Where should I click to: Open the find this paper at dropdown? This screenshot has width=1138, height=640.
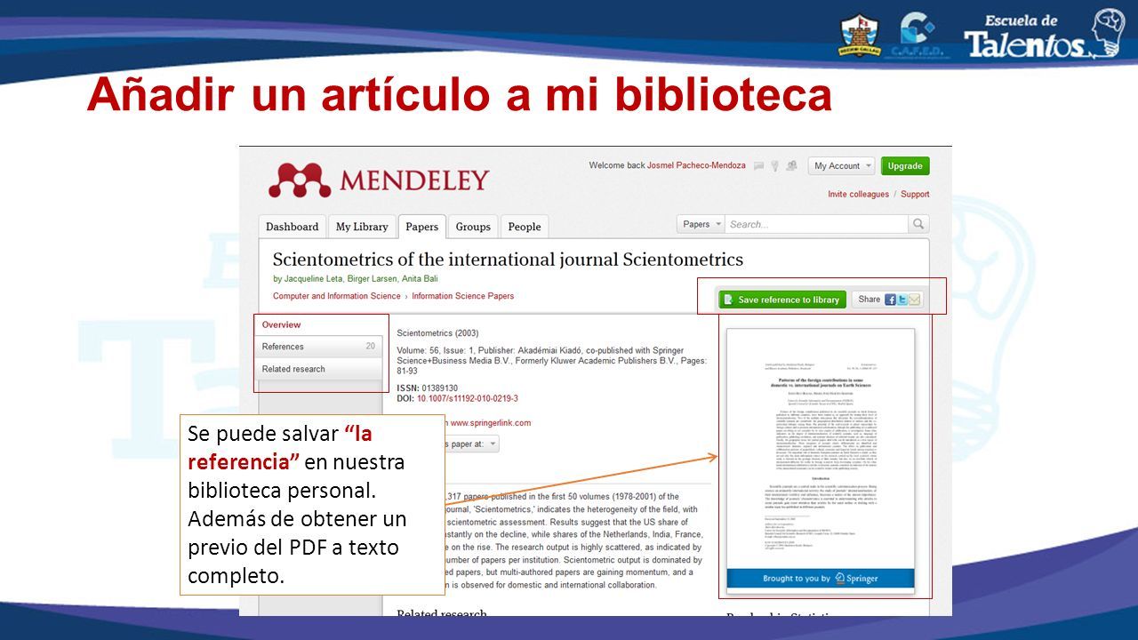(x=472, y=444)
